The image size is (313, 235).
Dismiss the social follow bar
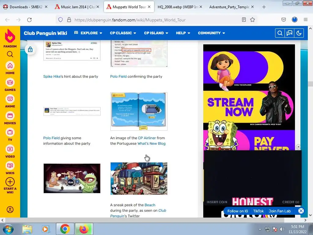301,211
